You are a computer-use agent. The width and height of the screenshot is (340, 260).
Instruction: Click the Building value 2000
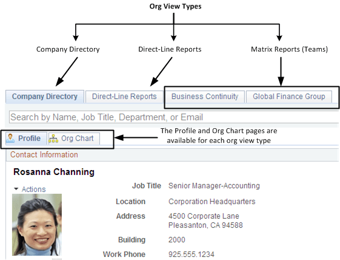coord(177,240)
